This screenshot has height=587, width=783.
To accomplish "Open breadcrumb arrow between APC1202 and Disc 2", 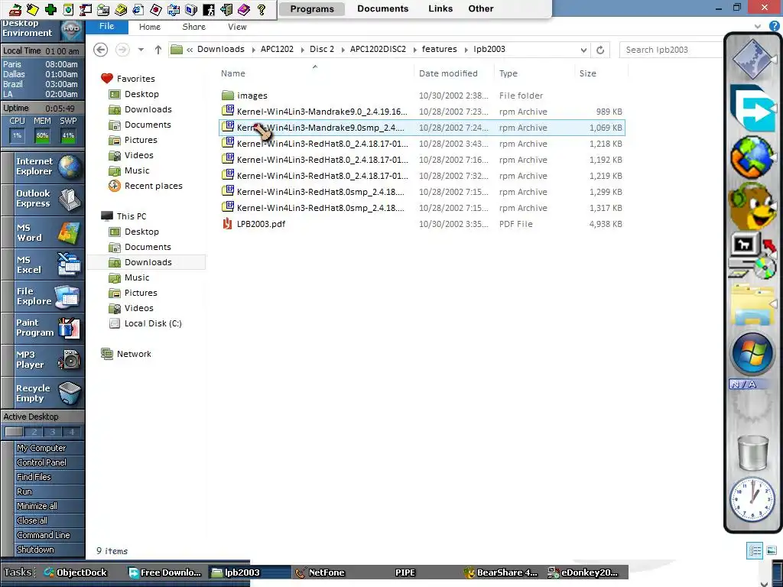I will [302, 50].
